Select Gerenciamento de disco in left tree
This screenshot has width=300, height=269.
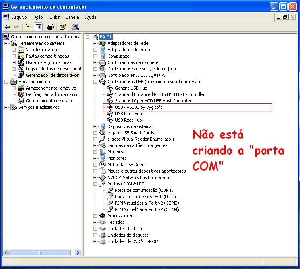(49, 101)
